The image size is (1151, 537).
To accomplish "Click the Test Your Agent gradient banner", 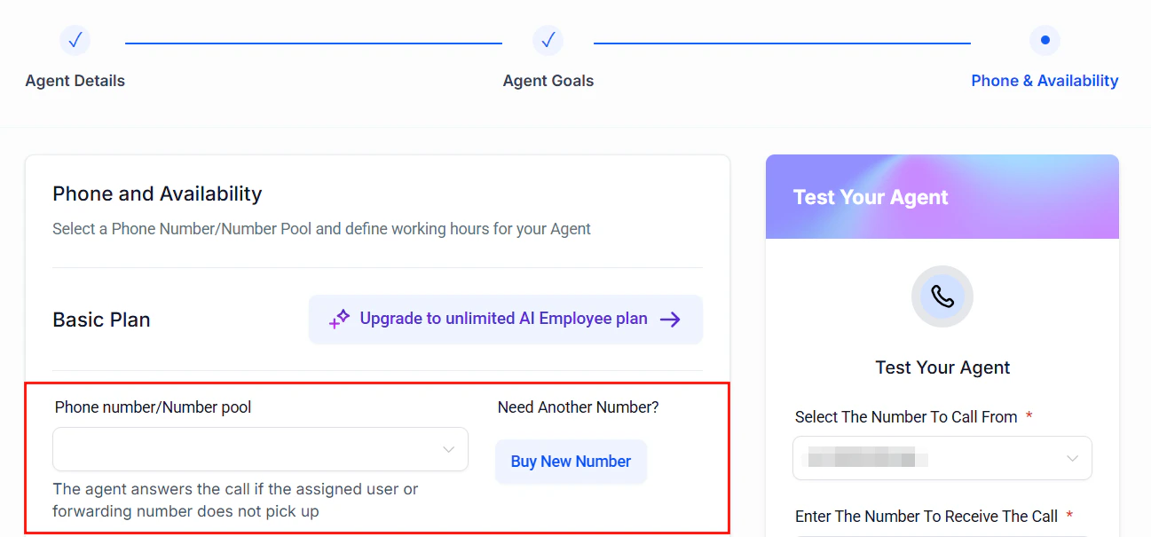I will (x=942, y=196).
